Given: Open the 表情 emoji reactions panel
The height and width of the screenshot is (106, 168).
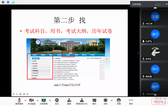Looking at the screenshot, I should (x=119, y=101).
